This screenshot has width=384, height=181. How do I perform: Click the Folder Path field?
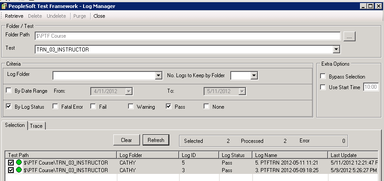click(x=188, y=36)
